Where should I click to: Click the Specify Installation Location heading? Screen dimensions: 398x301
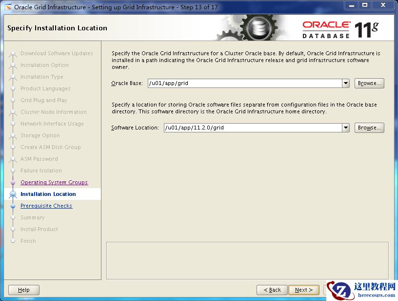57,28
